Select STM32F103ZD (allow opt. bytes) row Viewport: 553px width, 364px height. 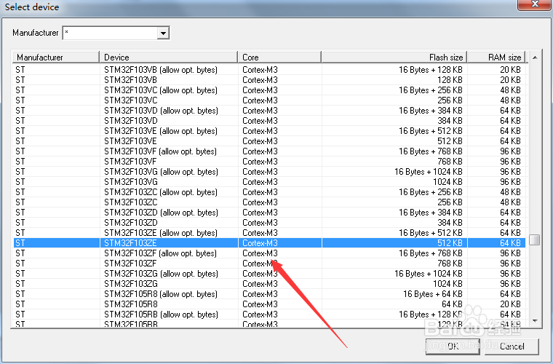pos(269,213)
